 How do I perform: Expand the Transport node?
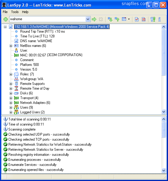pyautogui.click(x=11, y=98)
